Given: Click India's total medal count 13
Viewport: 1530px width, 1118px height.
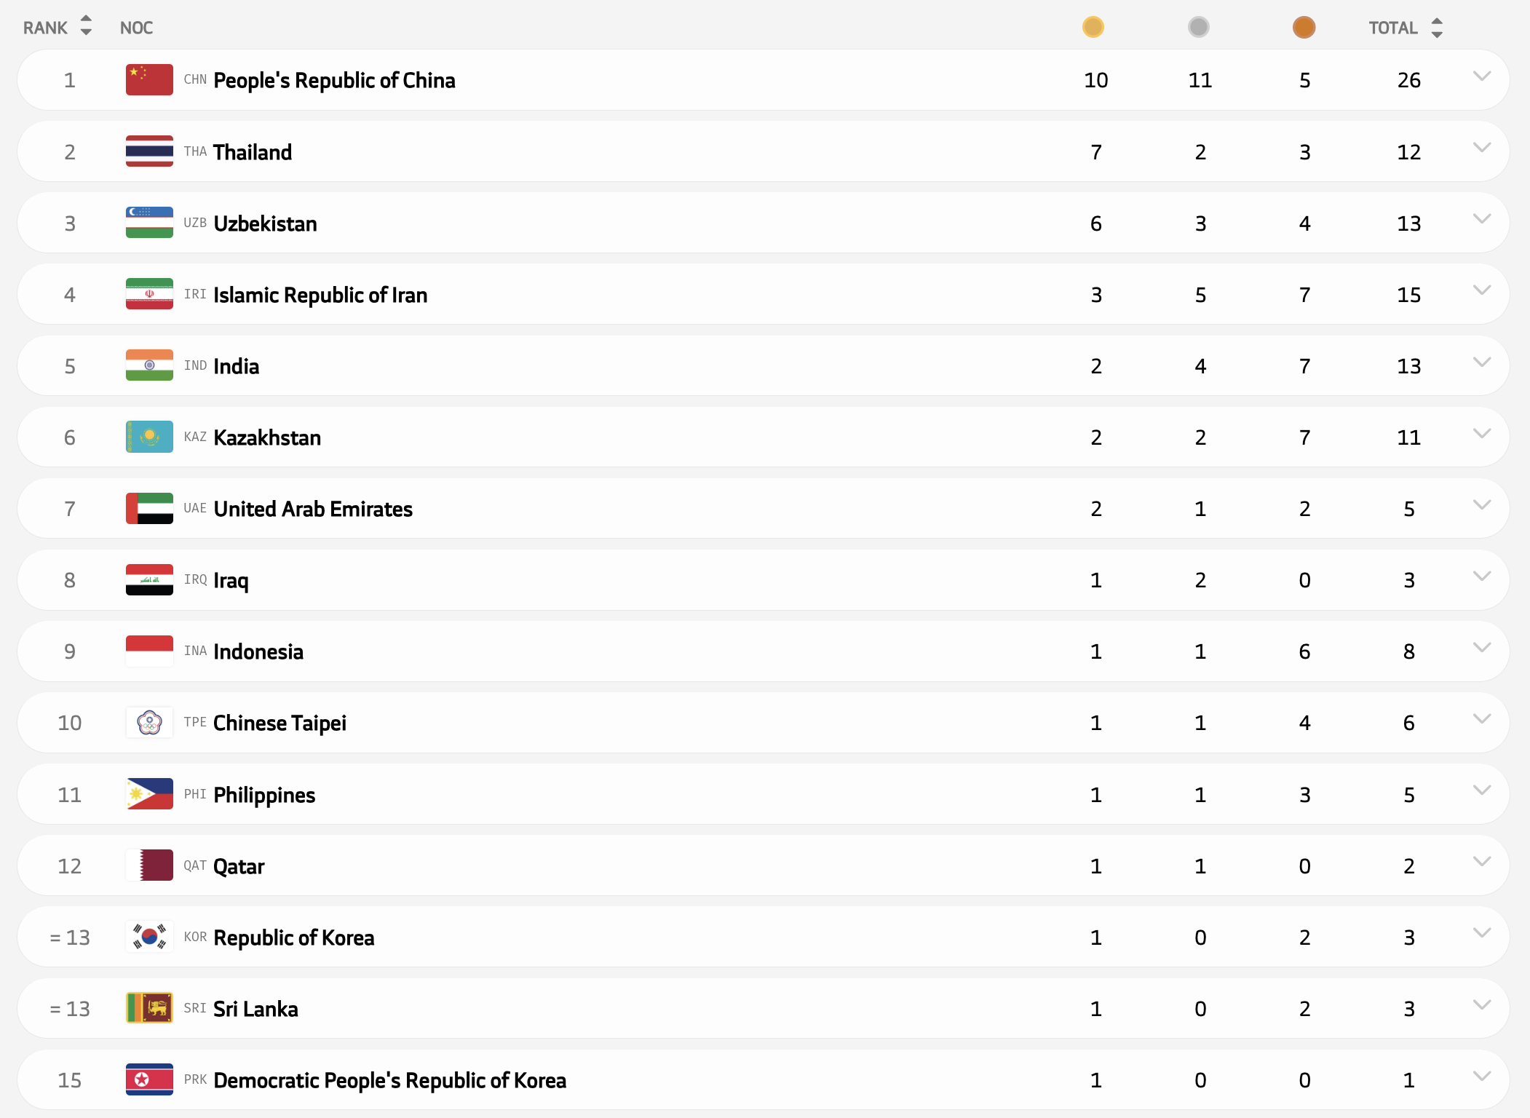Looking at the screenshot, I should [x=1408, y=366].
